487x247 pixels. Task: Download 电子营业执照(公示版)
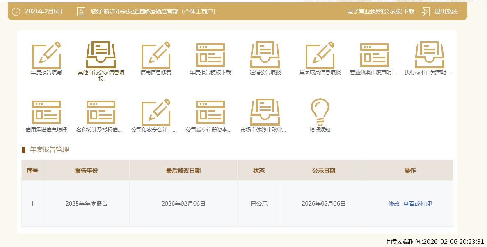(x=380, y=11)
